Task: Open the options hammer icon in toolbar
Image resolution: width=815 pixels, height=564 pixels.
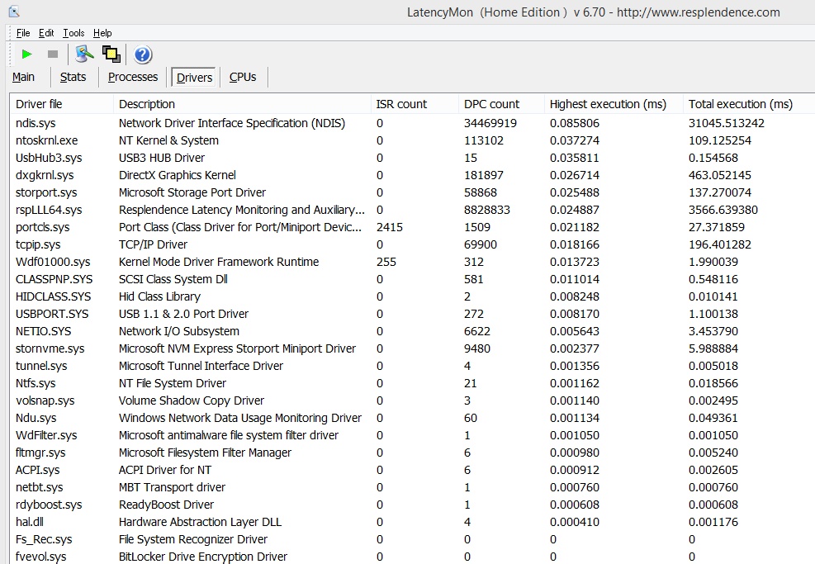Action: tap(84, 54)
